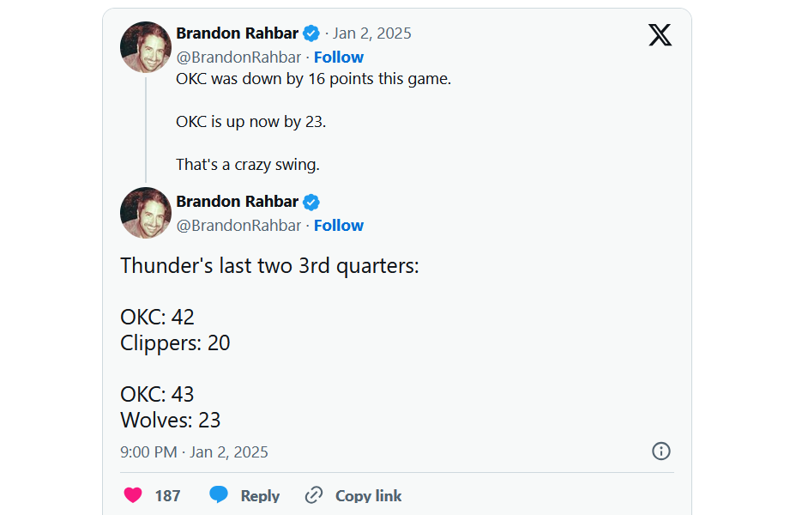796x515 pixels.
Task: Click @BrandonRahbar handle in second tweet
Action: [238, 226]
